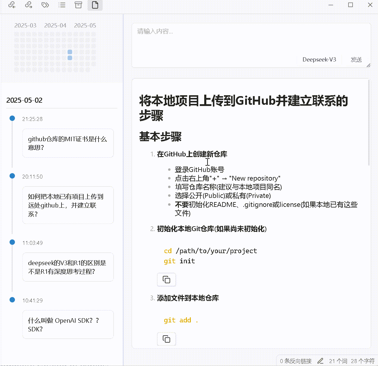Open the Deepseek-V3 model selector
378x366 pixels.
[x=319, y=60]
